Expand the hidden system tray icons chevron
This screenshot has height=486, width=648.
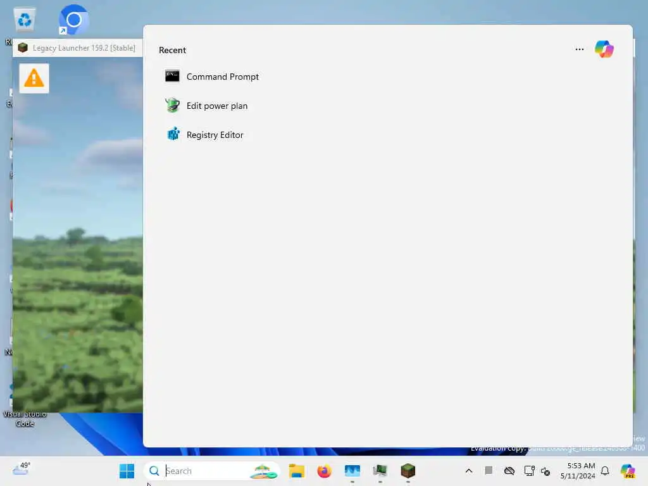click(469, 471)
